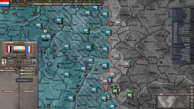Select the Bamberg province
194x109 pixels.
pyautogui.click(x=152, y=57)
